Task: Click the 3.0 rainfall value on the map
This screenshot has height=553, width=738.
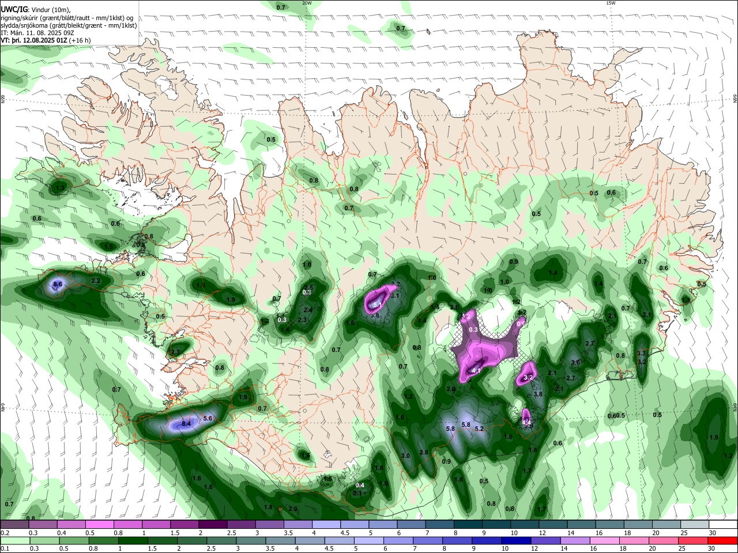Action: coord(405,456)
